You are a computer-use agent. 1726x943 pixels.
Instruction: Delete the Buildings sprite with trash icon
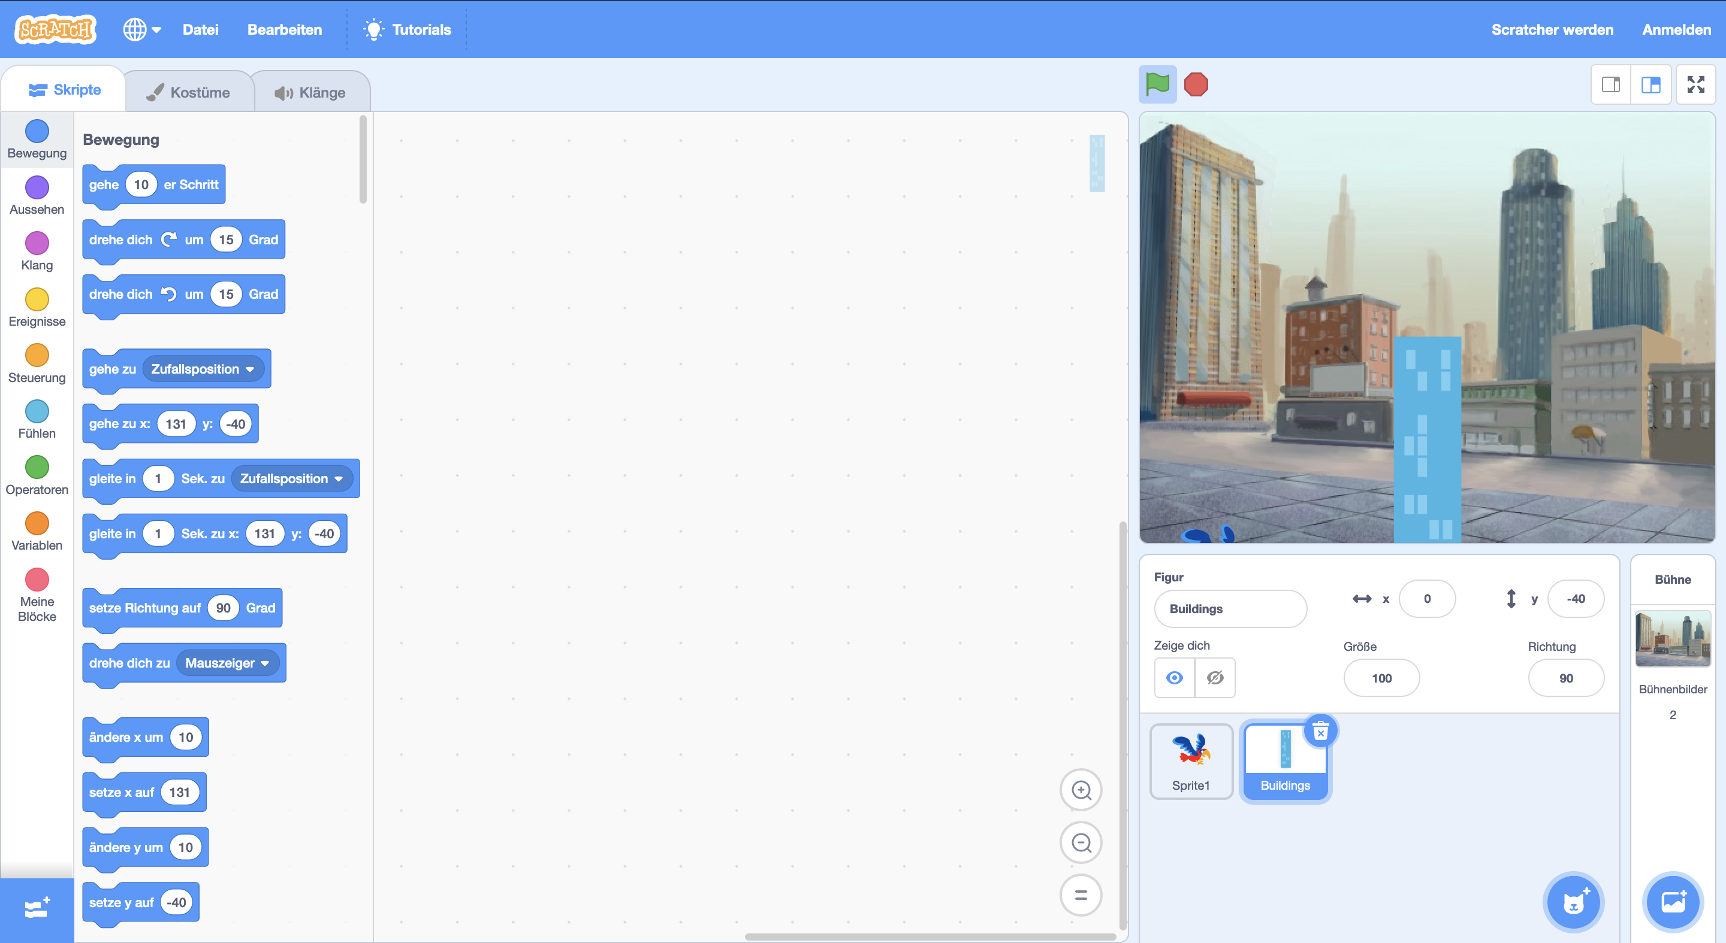pyautogui.click(x=1320, y=732)
